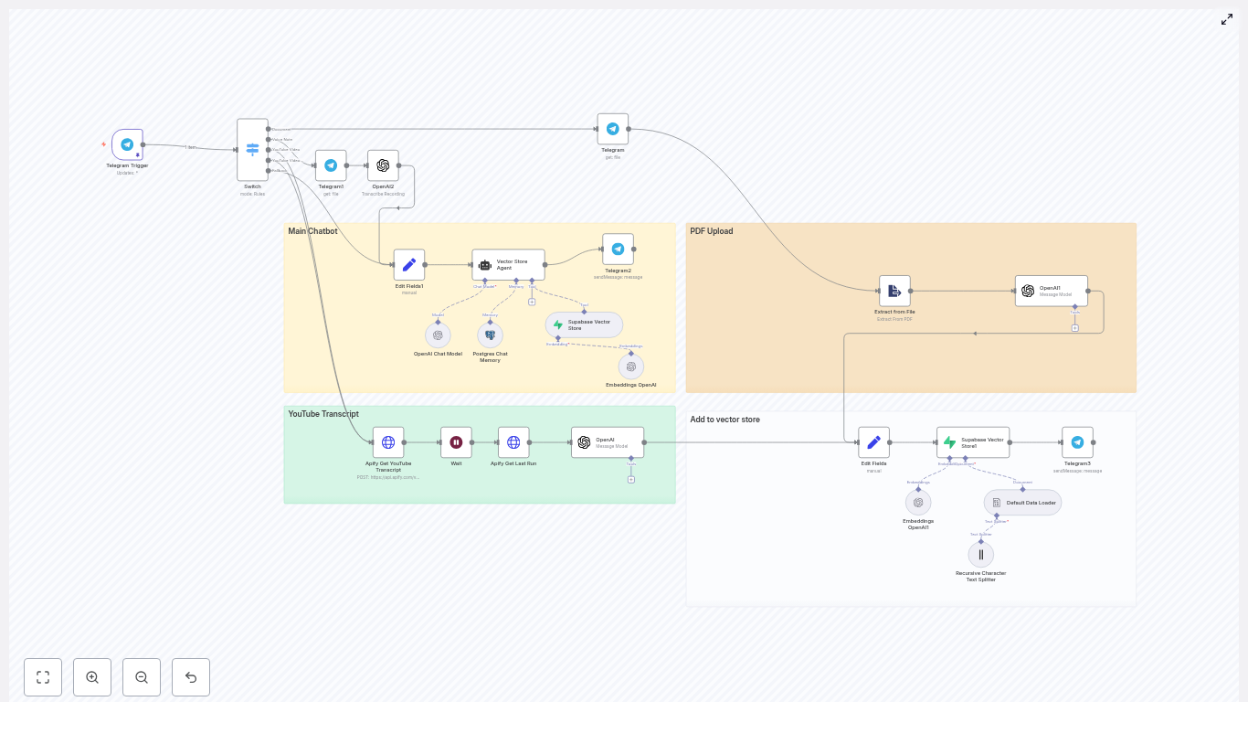Select the Supabase Vector Store tool node
Screen dimensions: 1248x744
(584, 324)
